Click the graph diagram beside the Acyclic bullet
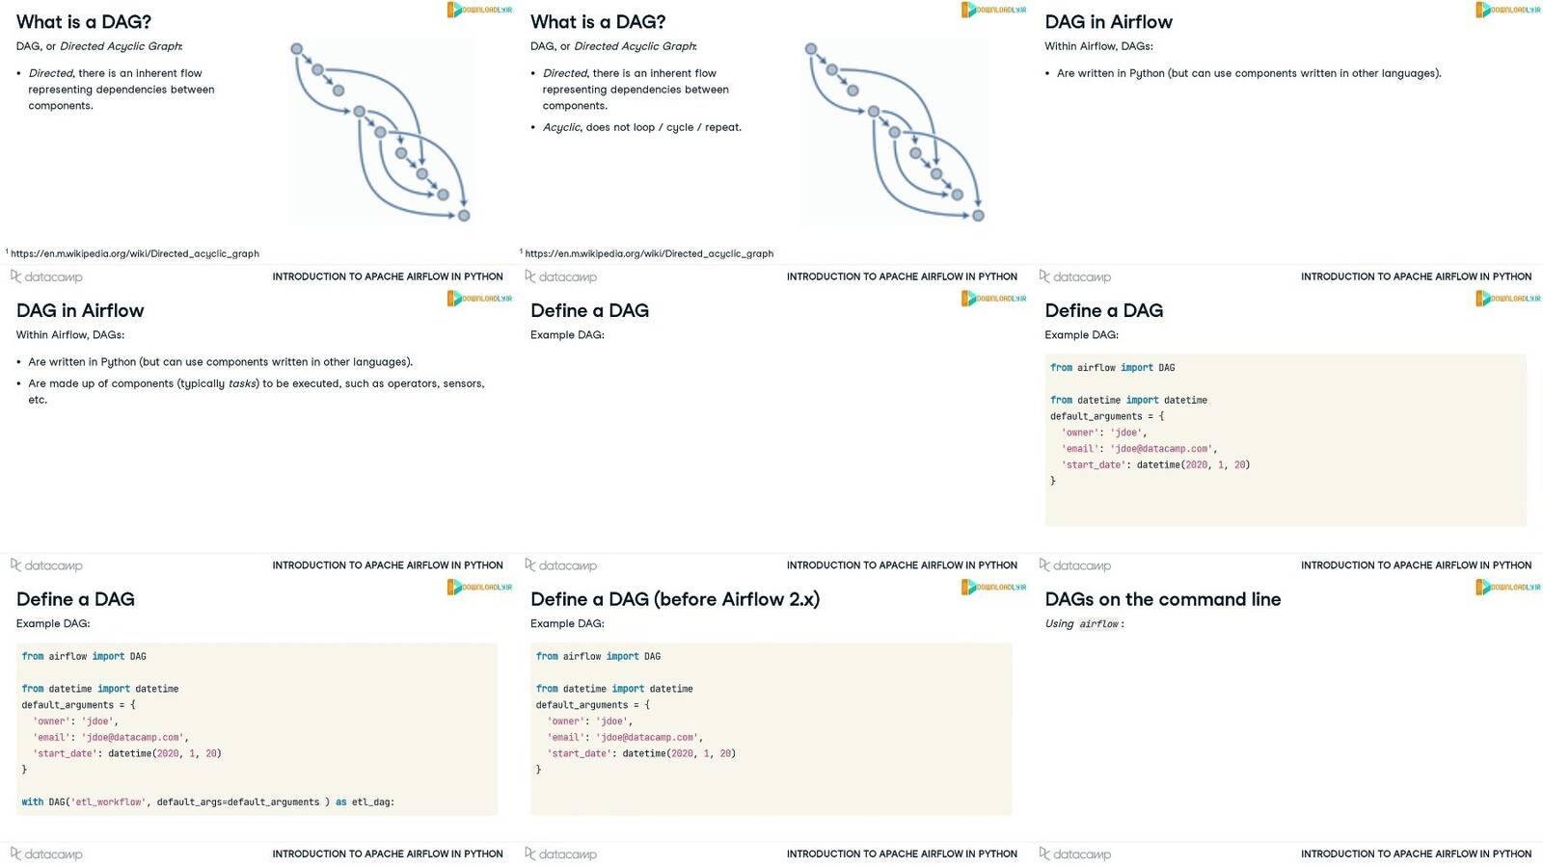This screenshot has width=1543, height=866. pos(894,132)
